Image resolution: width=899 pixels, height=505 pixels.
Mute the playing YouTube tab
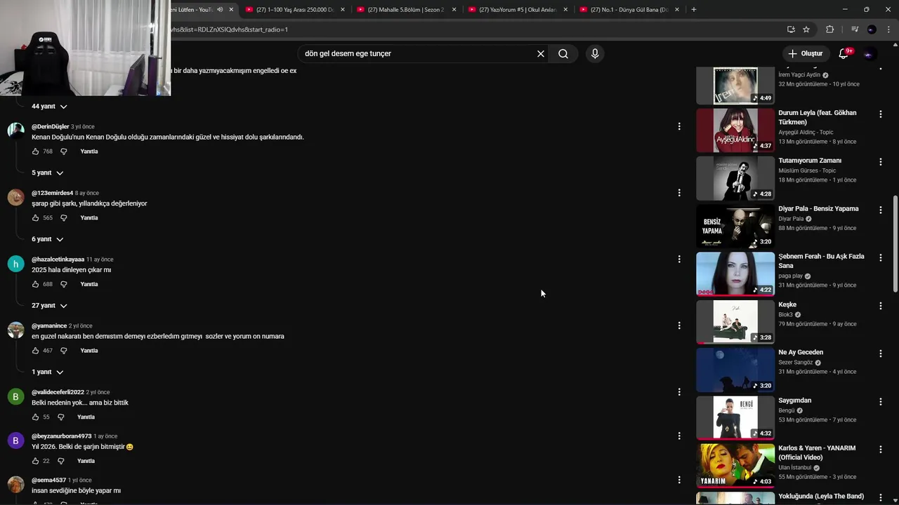pos(220,9)
